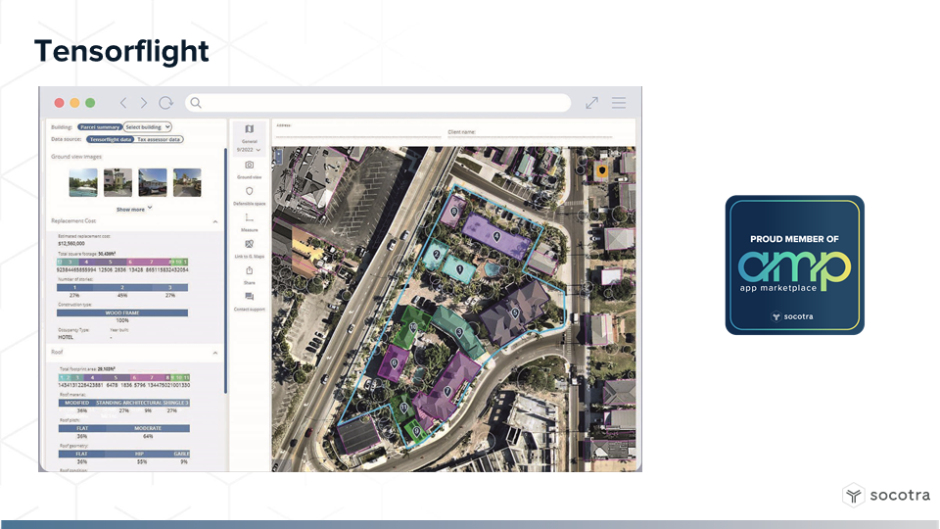Open the third ground view thumbnail
The width and height of the screenshot is (940, 529).
[153, 182]
